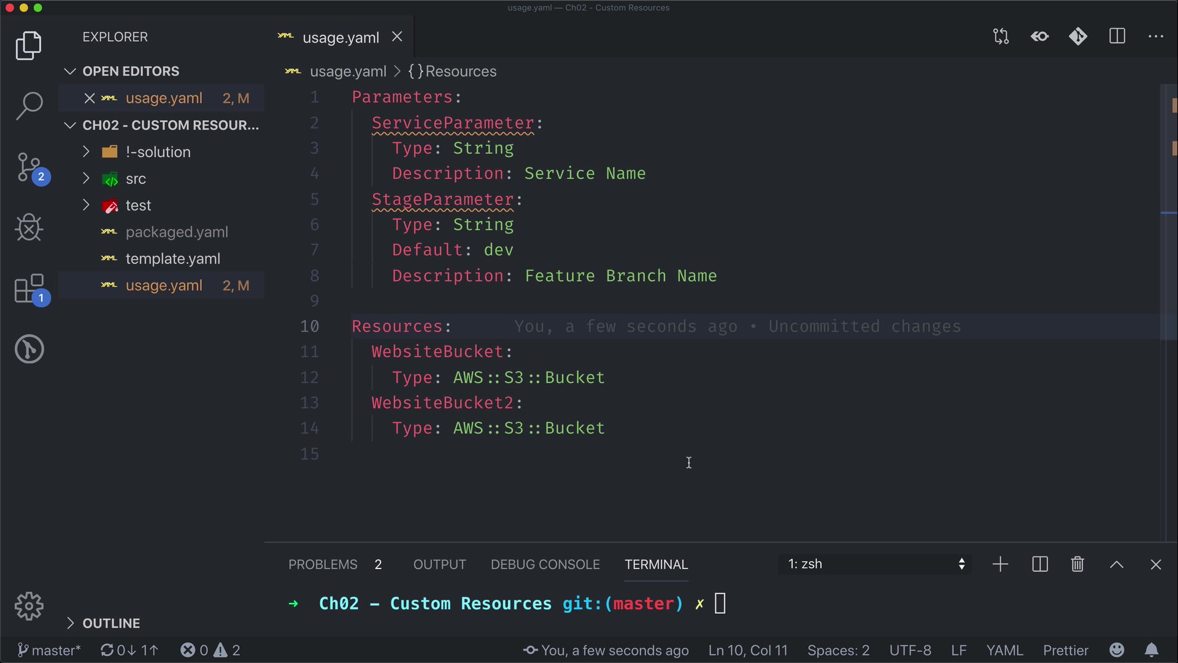The width and height of the screenshot is (1178, 663).
Task: Switch to the PROBLEMS tab
Action: click(323, 564)
